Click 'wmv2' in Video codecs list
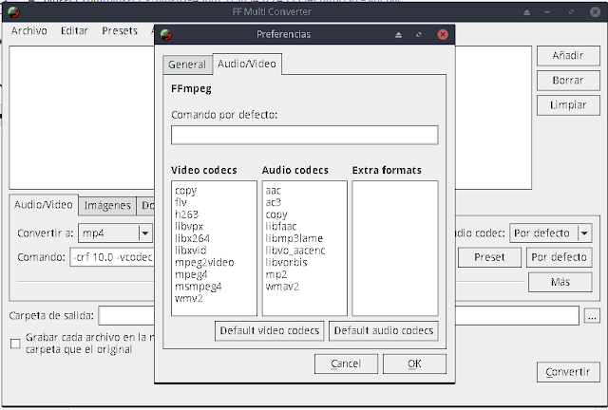The image size is (608, 410). click(189, 298)
